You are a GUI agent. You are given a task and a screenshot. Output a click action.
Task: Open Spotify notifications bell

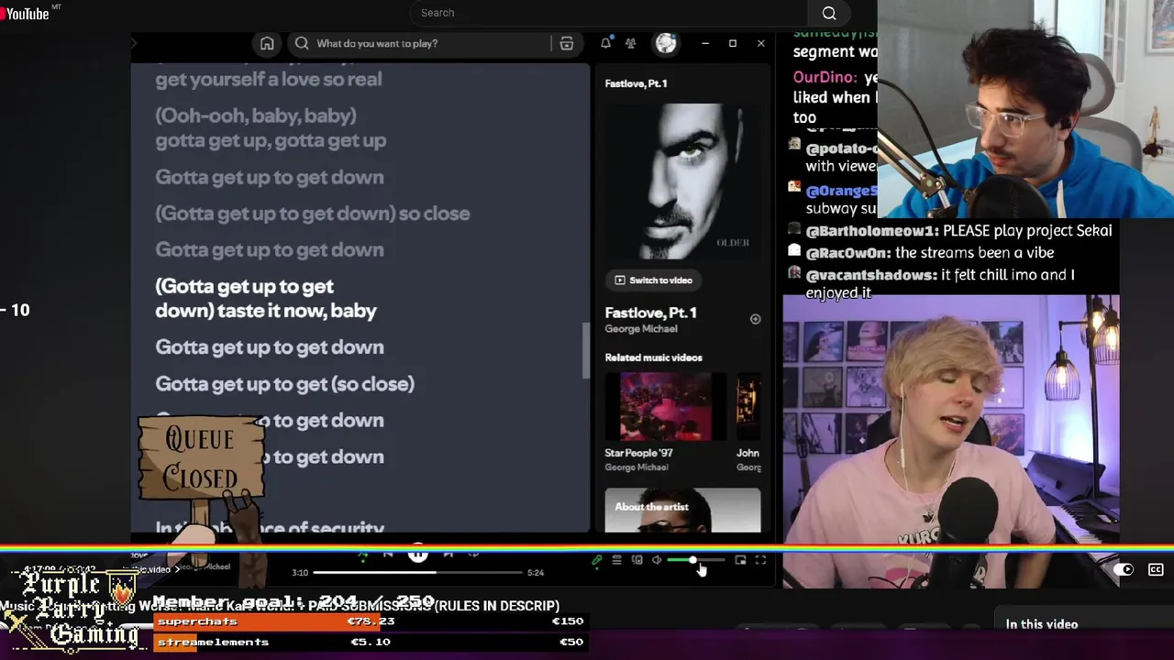tap(605, 43)
